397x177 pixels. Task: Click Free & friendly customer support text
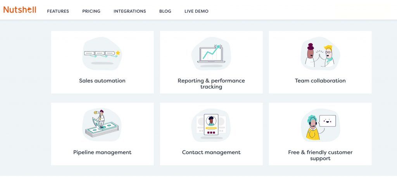pyautogui.click(x=320, y=155)
